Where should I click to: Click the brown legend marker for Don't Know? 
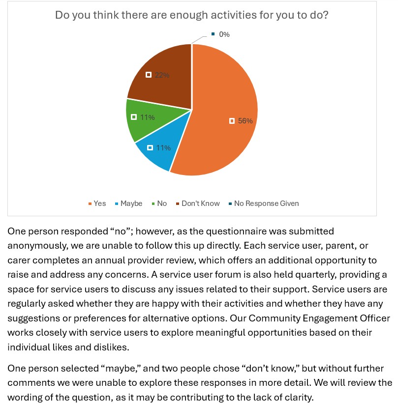[x=178, y=203]
